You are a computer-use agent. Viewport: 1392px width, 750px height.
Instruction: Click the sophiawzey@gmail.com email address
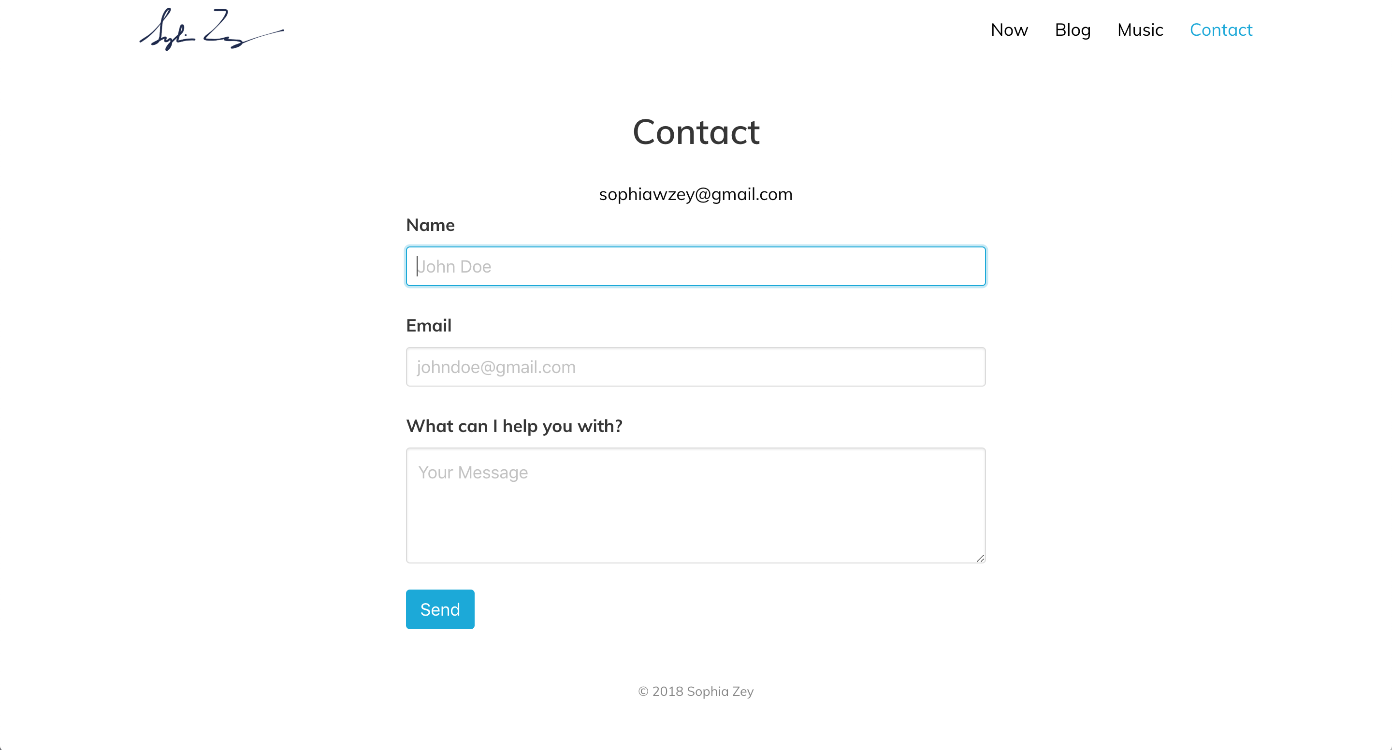pos(696,194)
